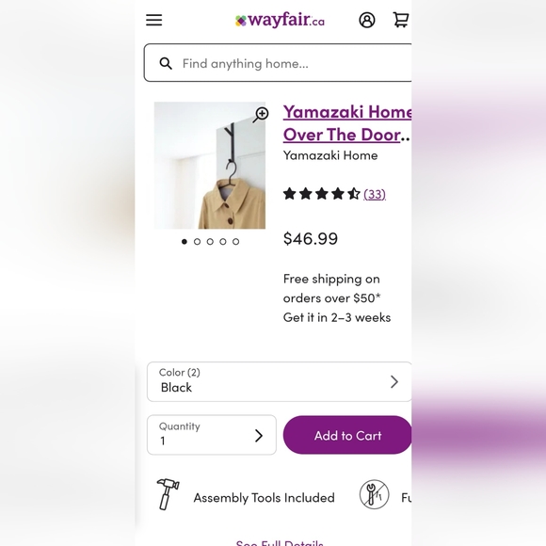Open the account profile icon
This screenshot has width=546, height=546.
[x=367, y=20]
